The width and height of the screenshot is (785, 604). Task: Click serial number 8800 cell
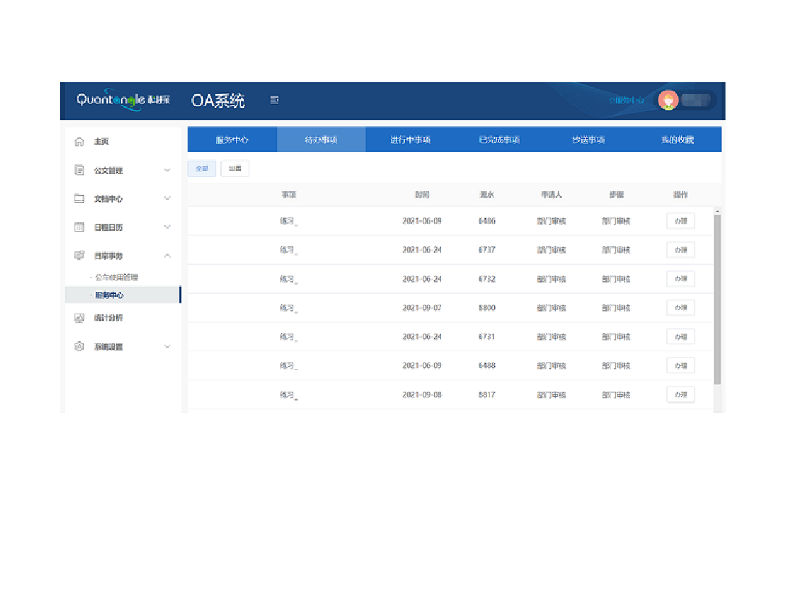(487, 308)
